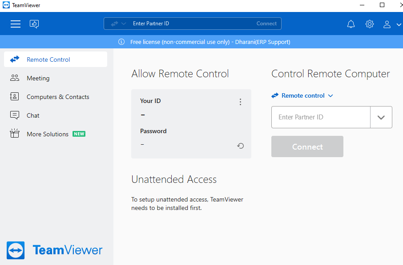This screenshot has height=265, width=403.
Task: Open the notifications bell
Action: [351, 24]
